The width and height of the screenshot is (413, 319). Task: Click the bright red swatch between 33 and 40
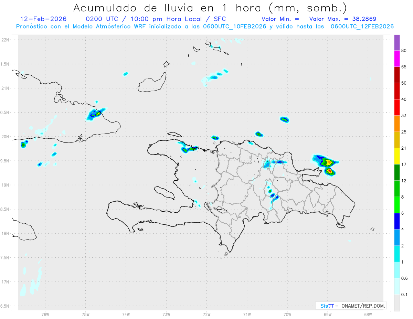pos(397,107)
